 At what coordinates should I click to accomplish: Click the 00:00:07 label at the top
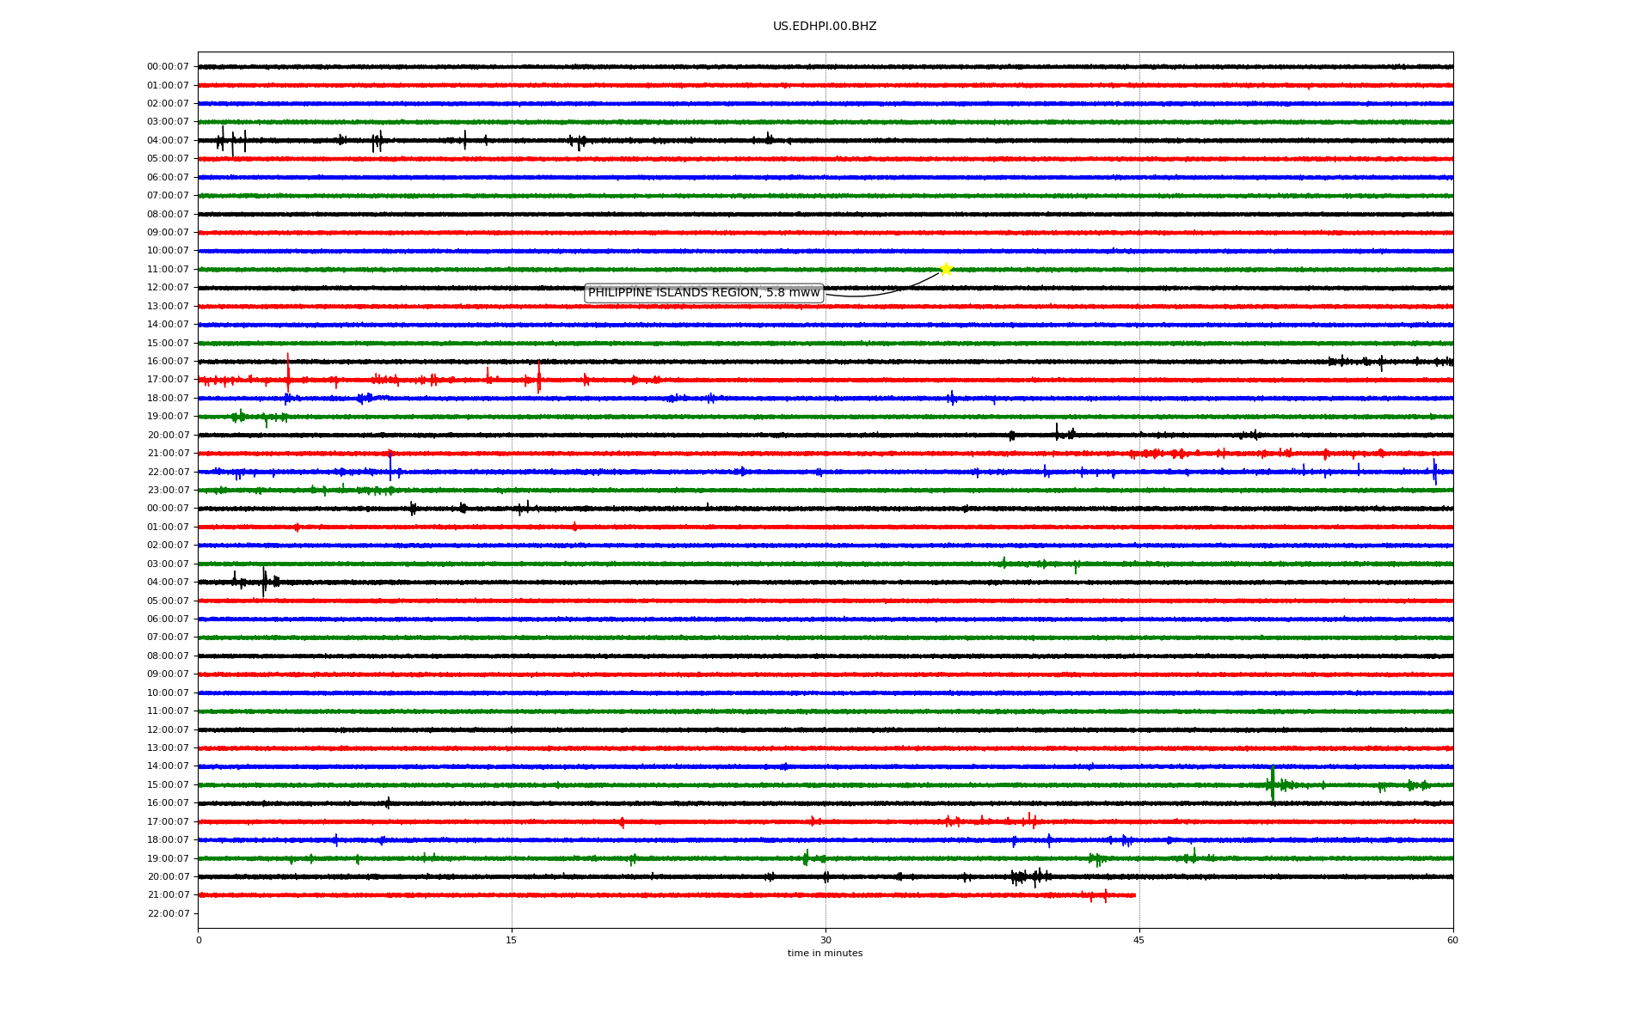[x=168, y=67]
